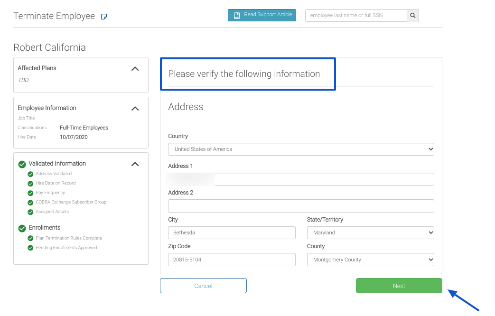The width and height of the screenshot is (495, 316).
Task: Click the Address Validated check icon
Action: click(x=30, y=174)
